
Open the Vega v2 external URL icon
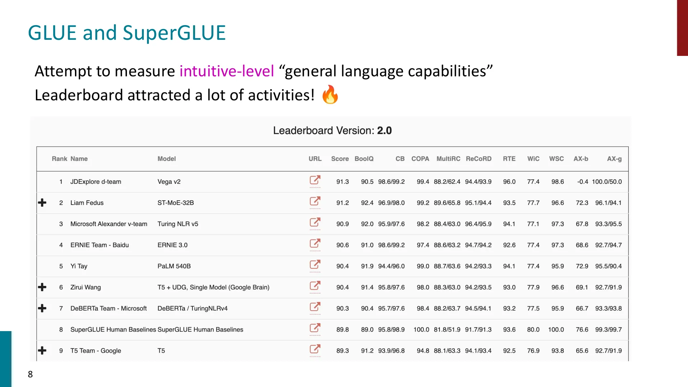[315, 180]
